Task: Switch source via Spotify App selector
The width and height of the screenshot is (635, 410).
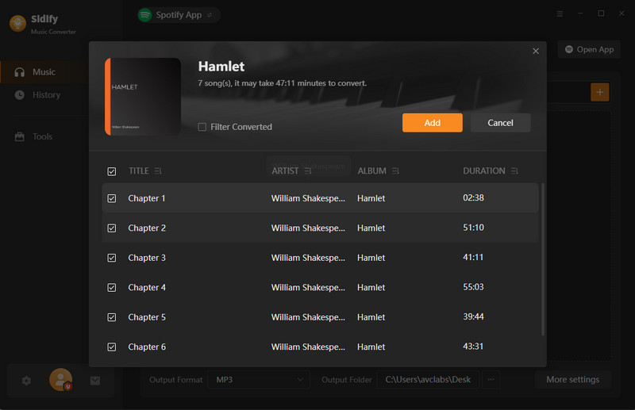Action: [179, 15]
